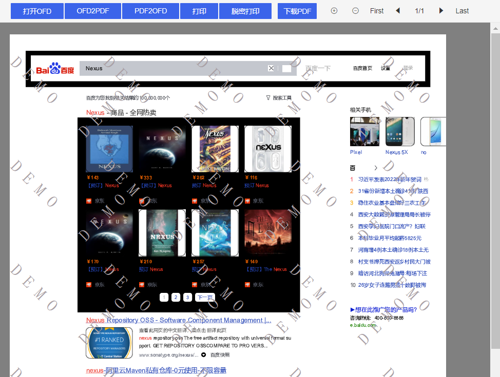Download the file with 下载PDF

tap(297, 11)
